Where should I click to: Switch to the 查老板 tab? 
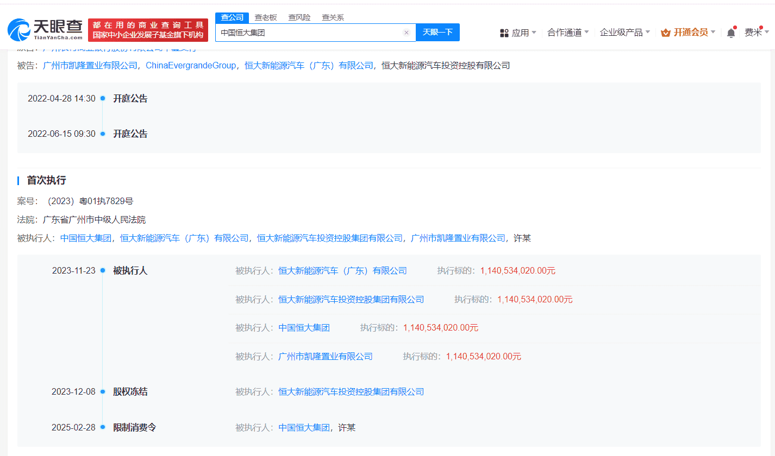(266, 17)
